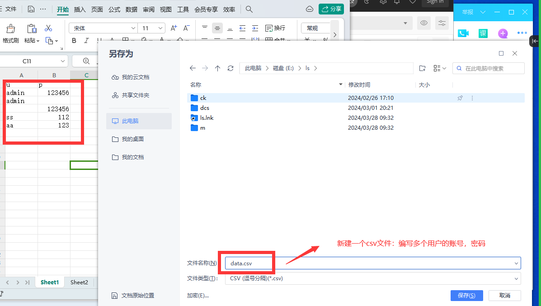Image resolution: width=541 pixels, height=306 pixels.
Task: Go back in Save As dialog
Action: pos(193,68)
